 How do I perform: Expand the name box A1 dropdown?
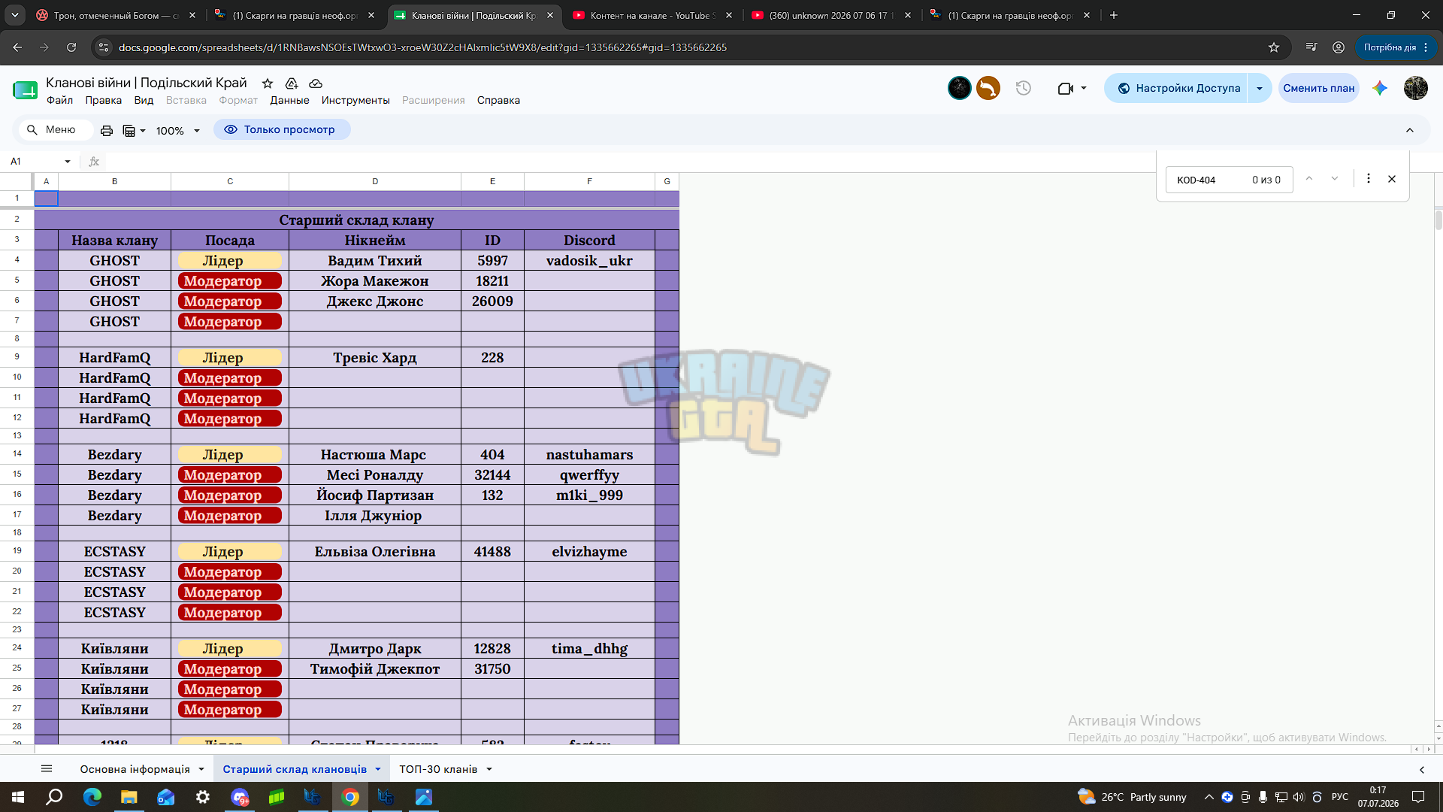[68, 162]
